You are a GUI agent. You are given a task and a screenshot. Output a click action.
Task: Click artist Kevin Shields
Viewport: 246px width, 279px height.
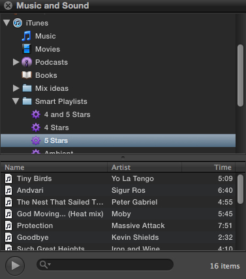click(135, 237)
